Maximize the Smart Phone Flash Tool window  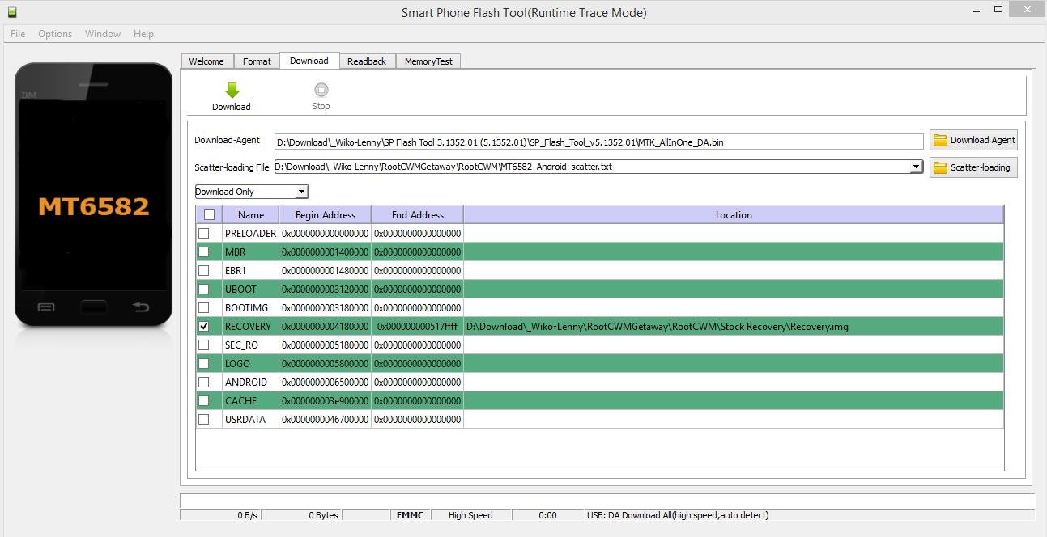pos(998,10)
